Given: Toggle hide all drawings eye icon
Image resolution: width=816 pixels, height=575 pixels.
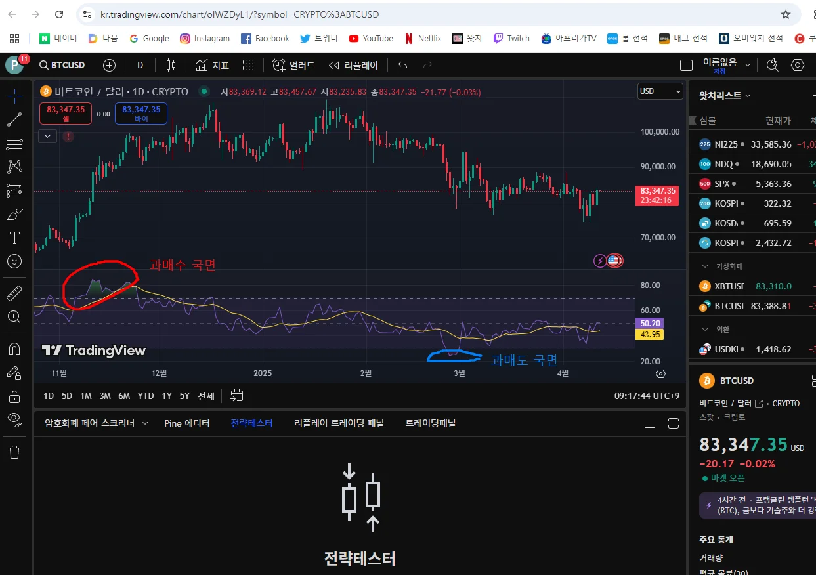Looking at the screenshot, I should (x=14, y=419).
